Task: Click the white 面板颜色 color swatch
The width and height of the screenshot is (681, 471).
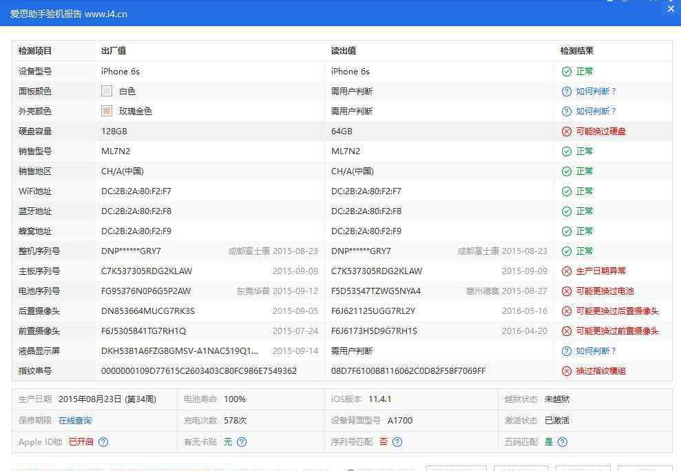Action: pyautogui.click(x=107, y=92)
